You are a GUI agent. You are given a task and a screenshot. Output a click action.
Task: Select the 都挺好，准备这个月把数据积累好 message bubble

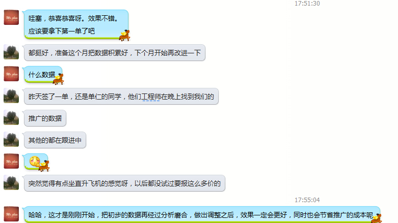(x=115, y=53)
